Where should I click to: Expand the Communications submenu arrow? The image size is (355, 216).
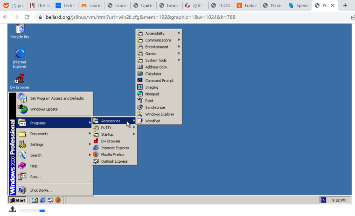tap(179, 40)
